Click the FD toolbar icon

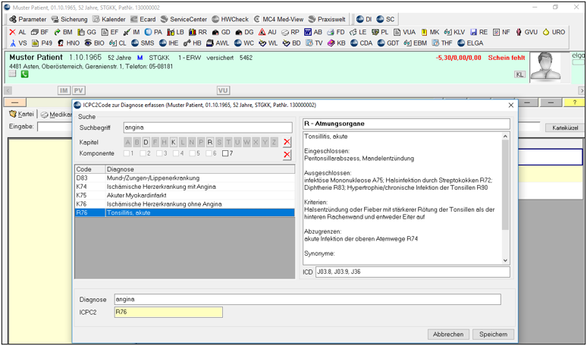click(336, 32)
